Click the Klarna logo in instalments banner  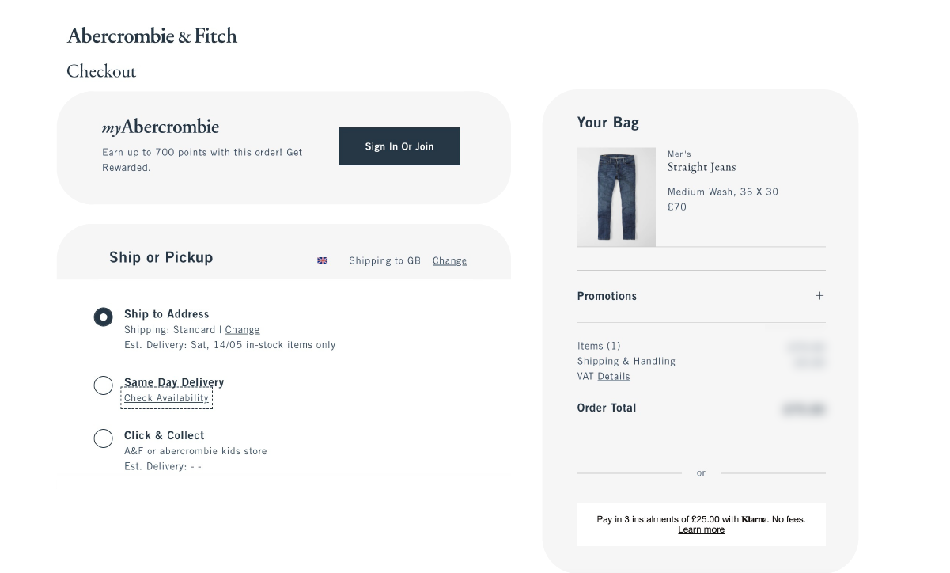click(x=754, y=519)
